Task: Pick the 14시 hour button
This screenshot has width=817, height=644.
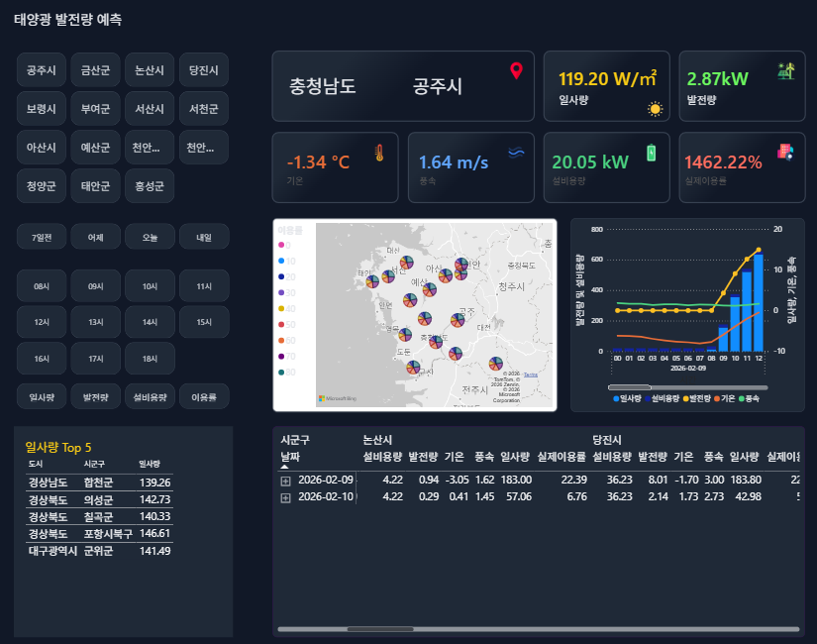Action: click(x=150, y=322)
